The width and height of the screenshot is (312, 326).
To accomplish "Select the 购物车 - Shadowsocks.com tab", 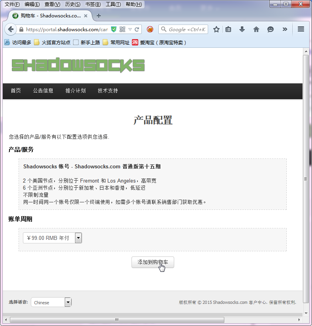I will coord(50,16).
